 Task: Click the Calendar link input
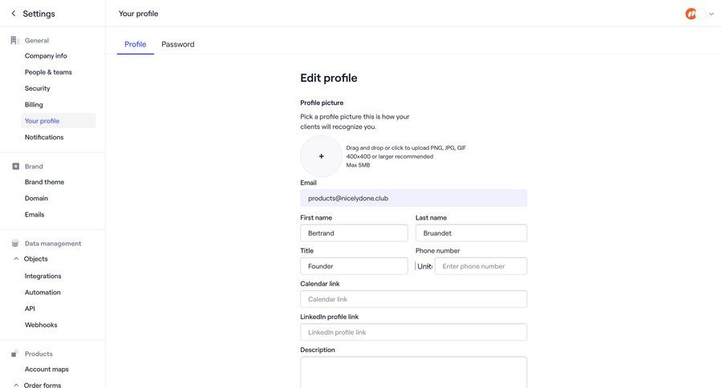pos(413,299)
